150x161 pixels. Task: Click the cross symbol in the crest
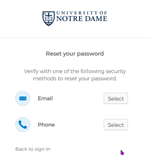point(49,15)
